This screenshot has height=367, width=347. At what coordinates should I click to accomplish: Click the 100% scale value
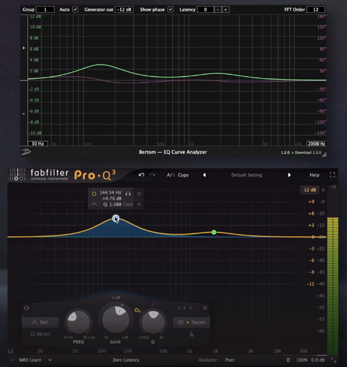click(x=302, y=360)
